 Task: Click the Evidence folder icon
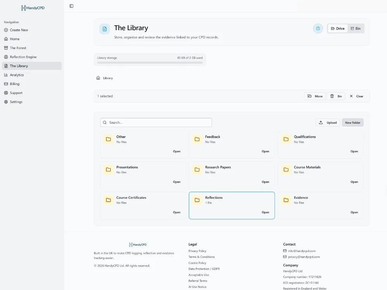click(x=286, y=200)
